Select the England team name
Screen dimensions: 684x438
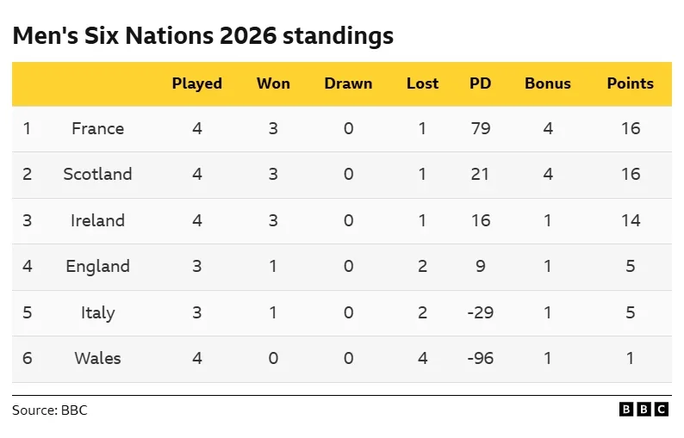click(97, 266)
